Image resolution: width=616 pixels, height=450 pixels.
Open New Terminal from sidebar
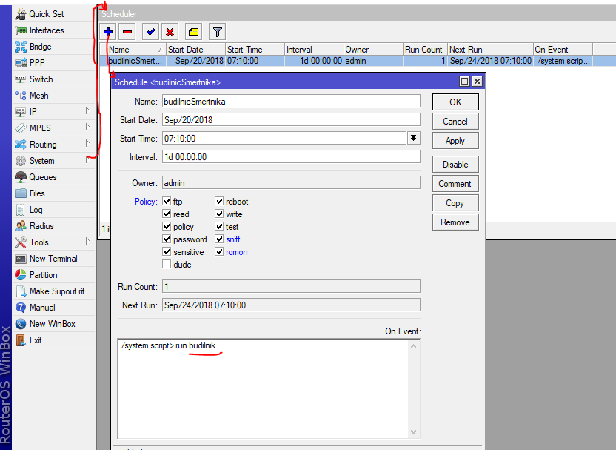point(53,259)
